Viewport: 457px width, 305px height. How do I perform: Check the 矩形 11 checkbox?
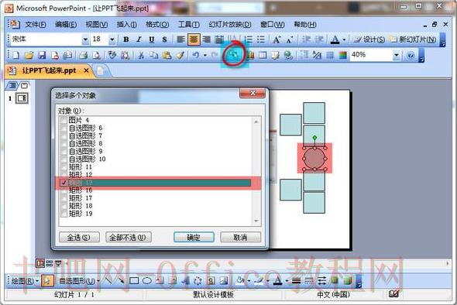pyautogui.click(x=64, y=167)
